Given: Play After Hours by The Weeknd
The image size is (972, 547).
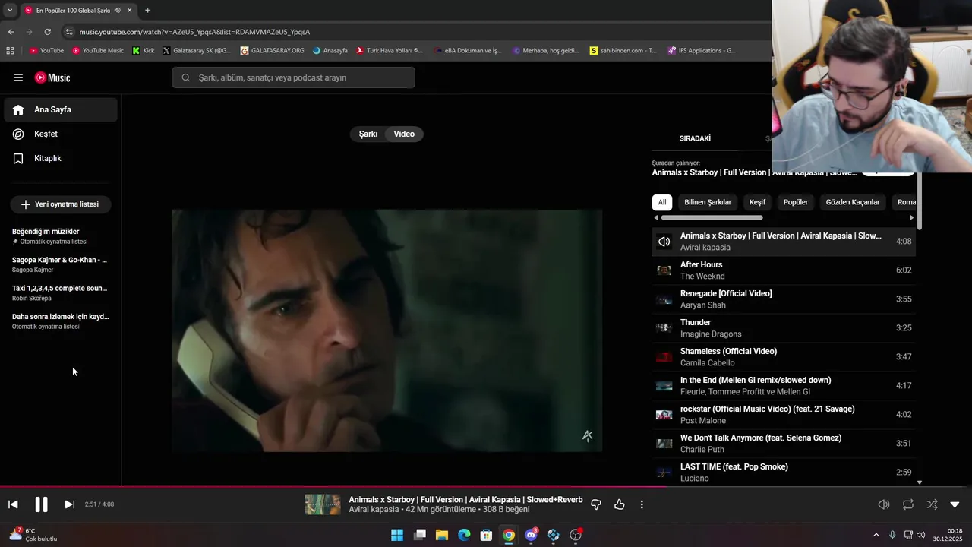Looking at the screenshot, I should [x=784, y=270].
